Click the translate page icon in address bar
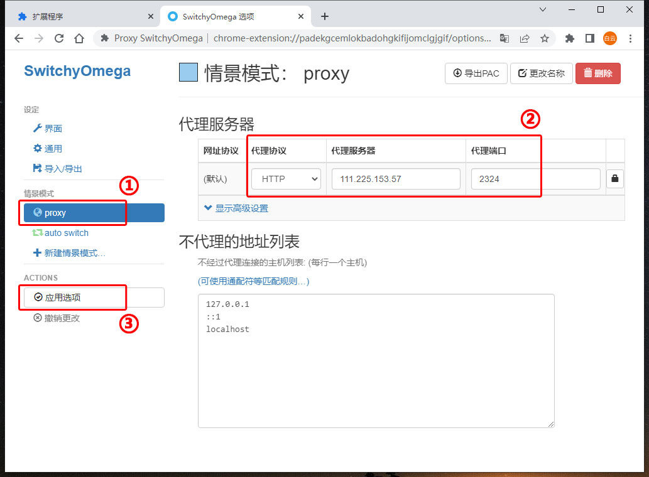This screenshot has width=649, height=477. pos(504,38)
